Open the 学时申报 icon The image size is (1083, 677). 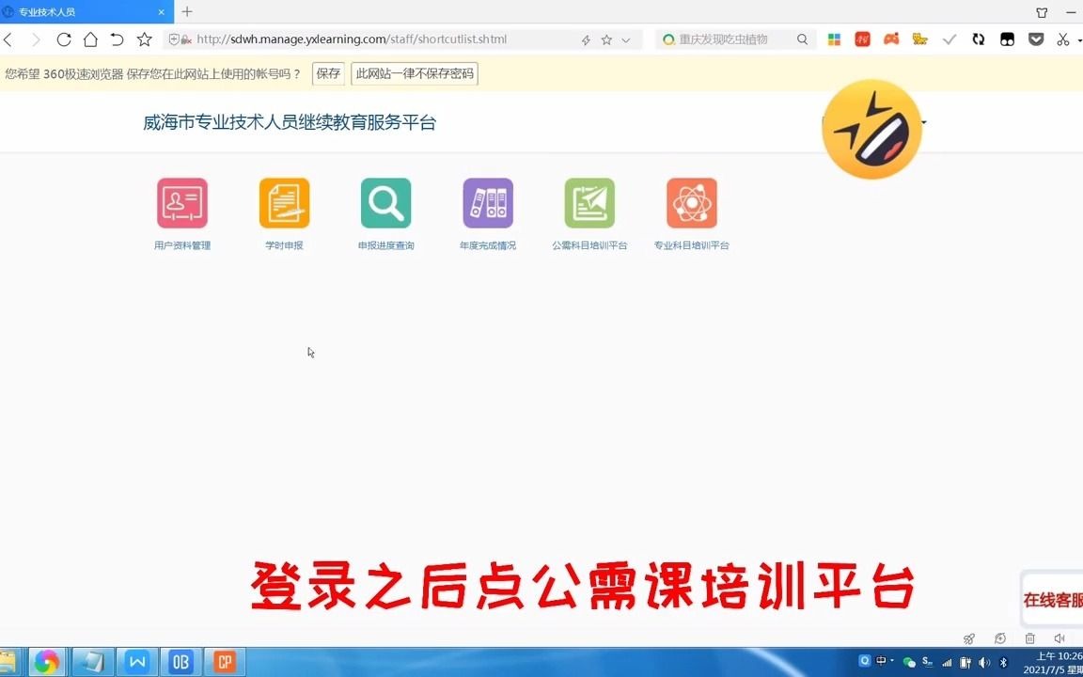pyautogui.click(x=284, y=202)
